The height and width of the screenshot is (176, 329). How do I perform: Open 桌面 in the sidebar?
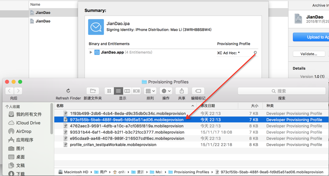point(16,157)
